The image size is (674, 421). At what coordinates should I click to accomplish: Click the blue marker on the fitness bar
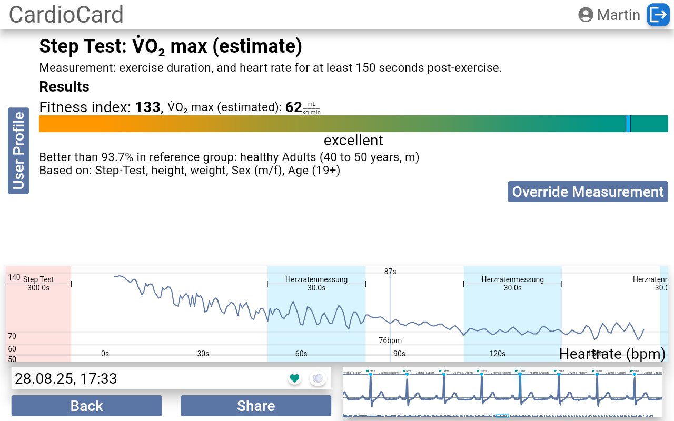click(628, 124)
